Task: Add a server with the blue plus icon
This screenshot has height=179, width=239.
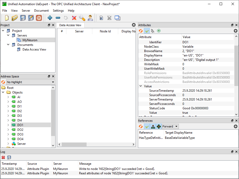Action: pyautogui.click(x=50, y=18)
